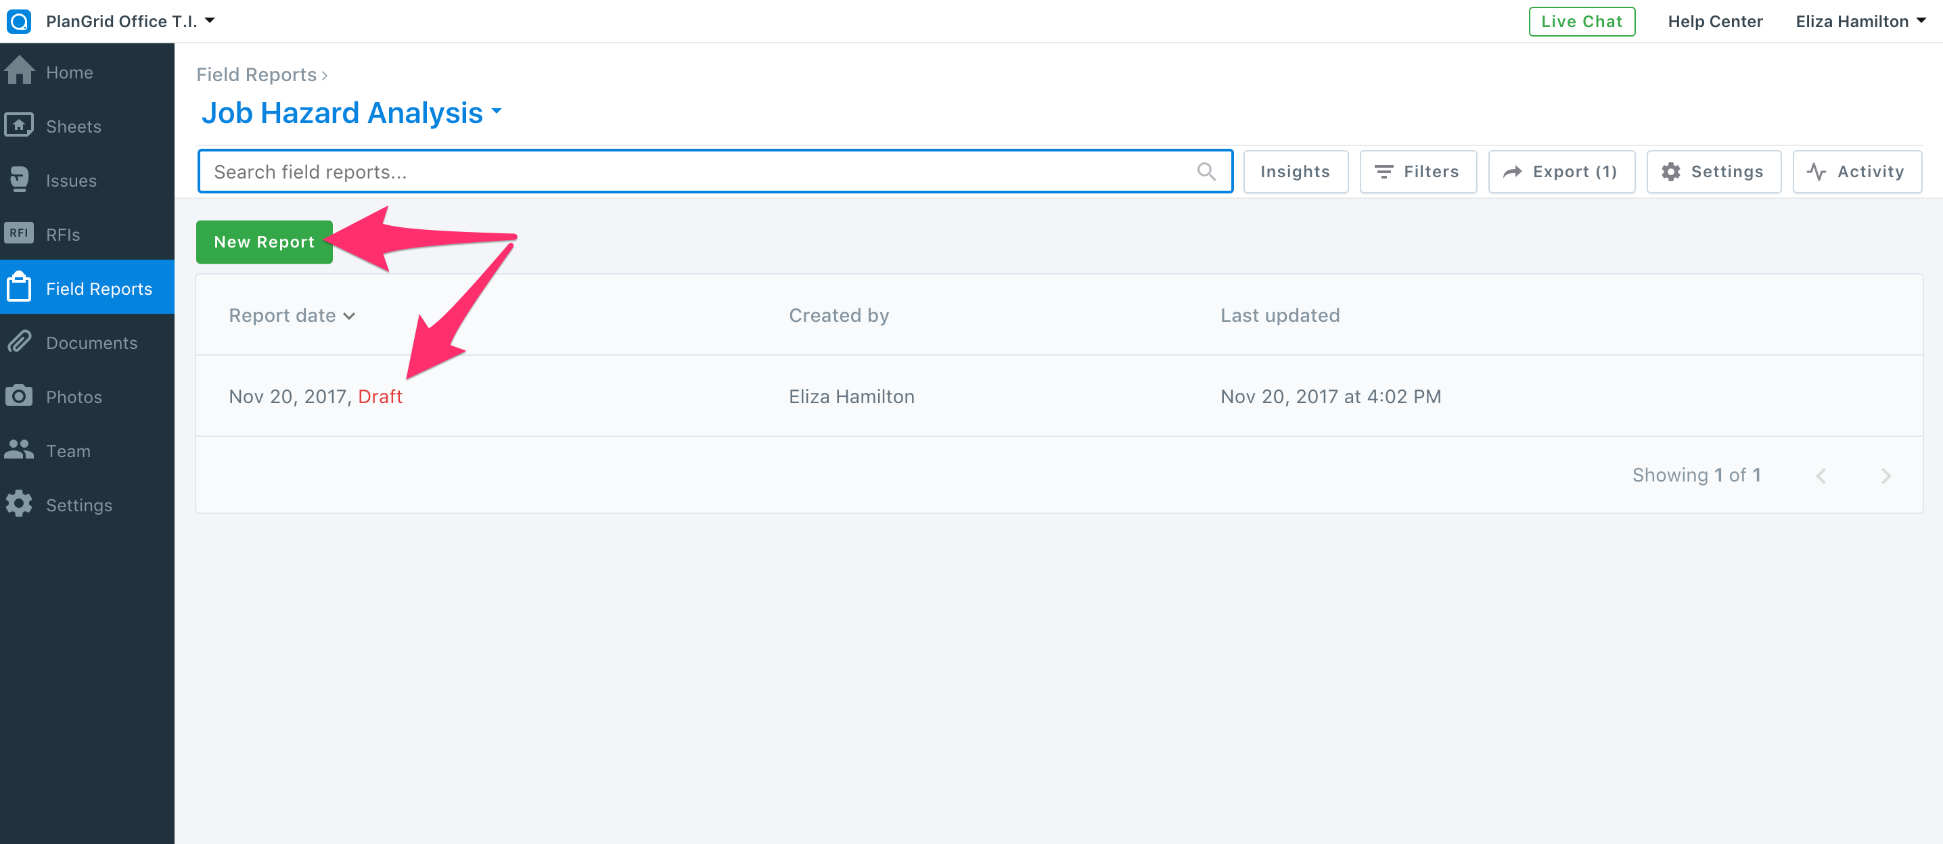This screenshot has width=1943, height=844.
Task: Open the Home sidebar icon
Action: [x=19, y=71]
